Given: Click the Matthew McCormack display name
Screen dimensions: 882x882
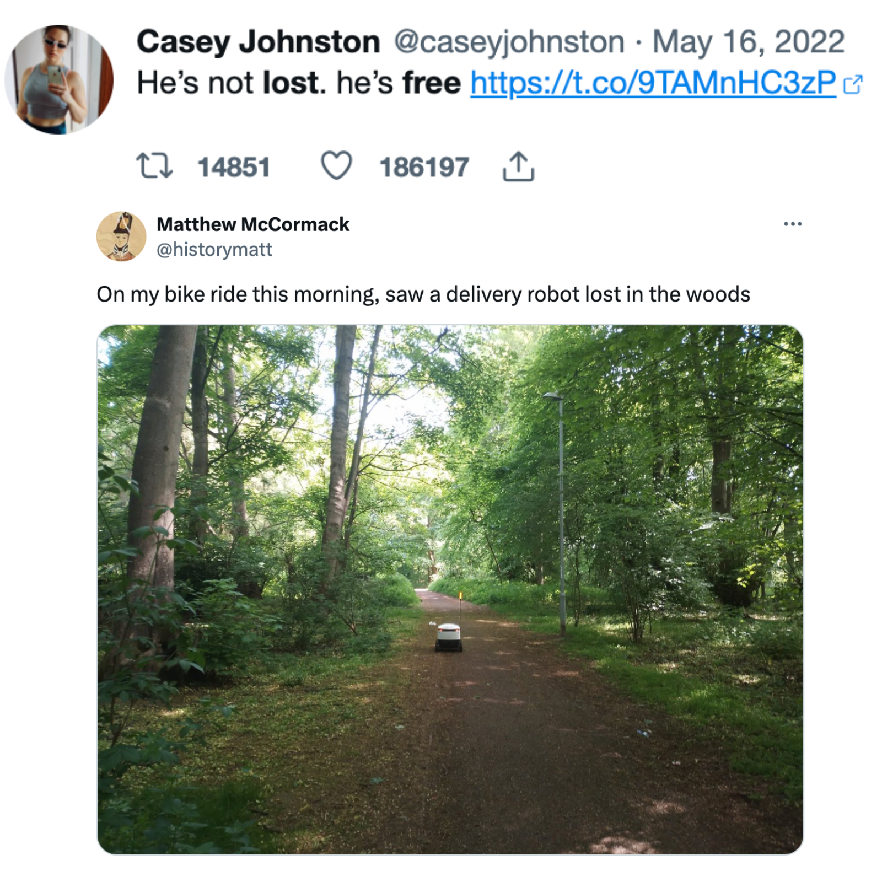Looking at the screenshot, I should pos(253,224).
